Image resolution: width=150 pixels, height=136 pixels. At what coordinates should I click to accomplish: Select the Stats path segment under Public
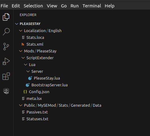(x=63, y=105)
